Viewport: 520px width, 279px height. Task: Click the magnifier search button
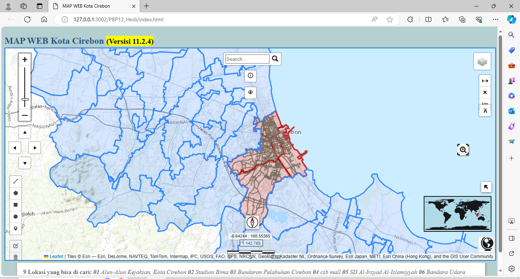(275, 59)
